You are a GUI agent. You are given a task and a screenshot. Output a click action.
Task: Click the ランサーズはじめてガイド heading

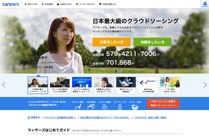49,130
